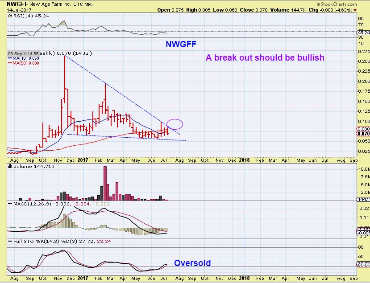The width and height of the screenshot is (370, 283).
Task: Click the MACD(12,26,9) panel label
Action: pos(61,204)
